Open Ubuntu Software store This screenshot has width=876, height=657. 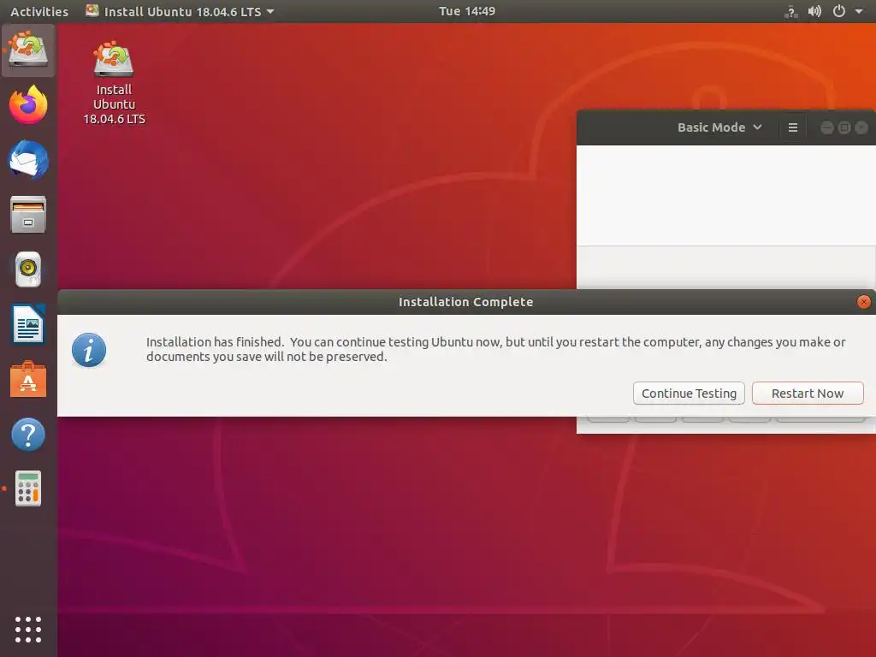pyautogui.click(x=28, y=379)
